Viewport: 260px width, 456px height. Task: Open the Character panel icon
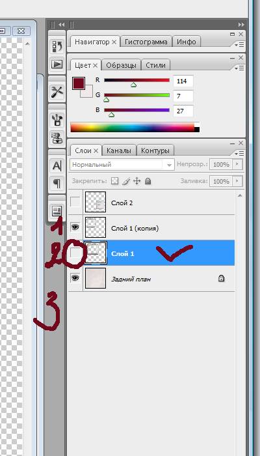(x=57, y=165)
